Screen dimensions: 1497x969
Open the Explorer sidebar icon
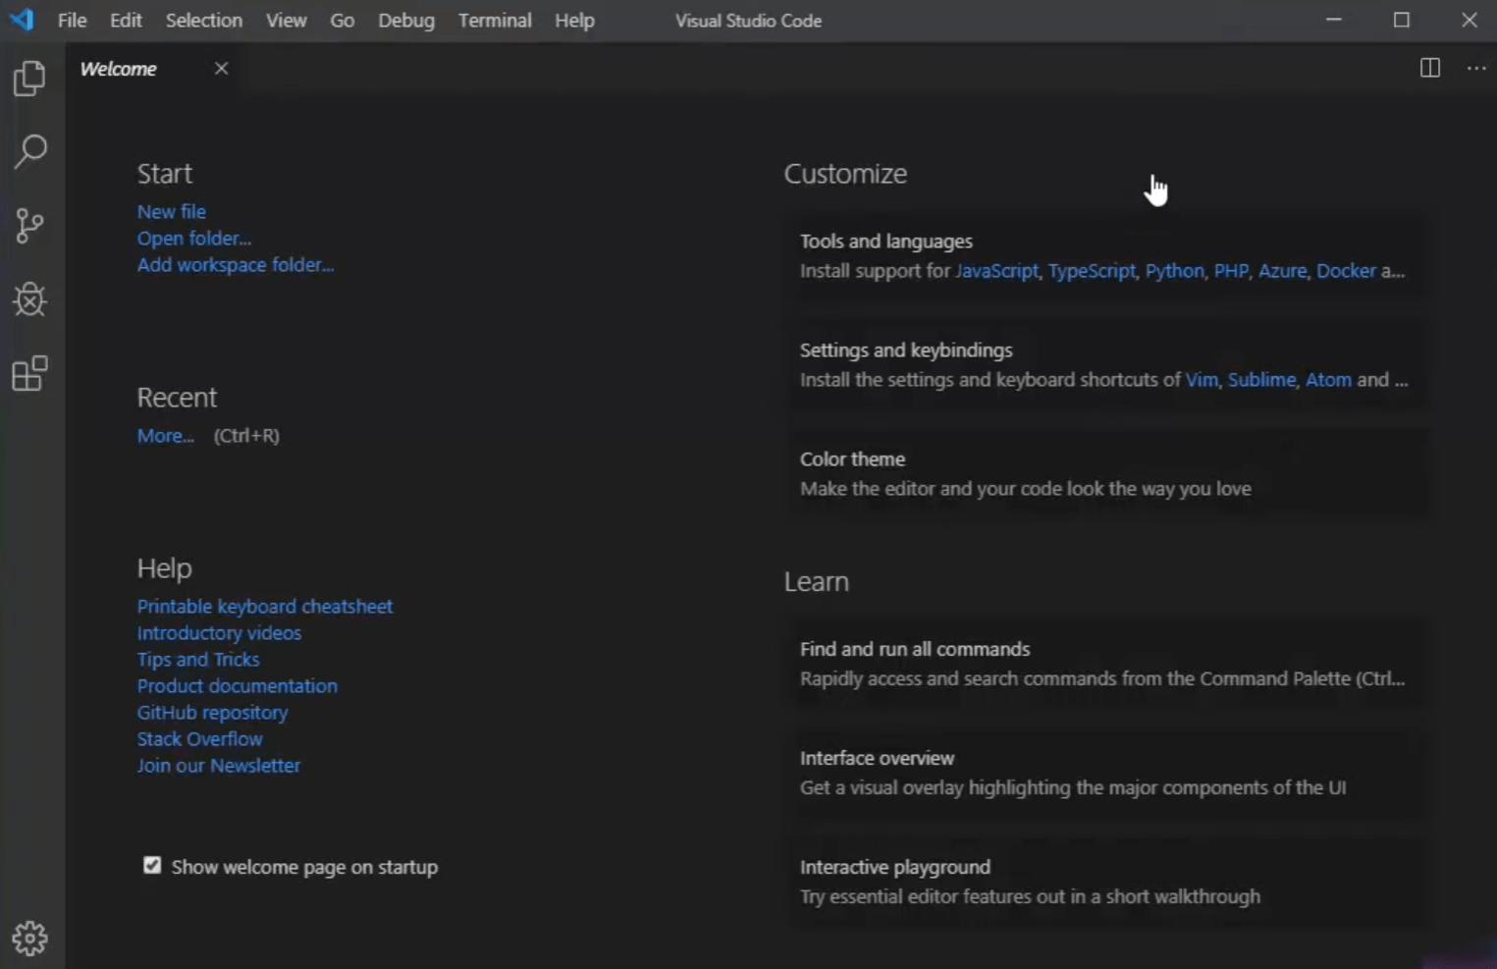[29, 79]
